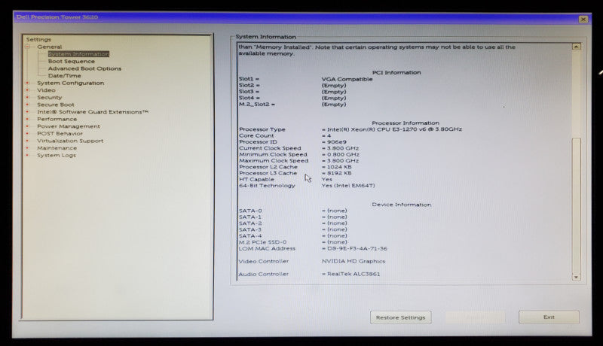Screen dimensions: 603x346
Task: Click the 'Yes (Intel EM64T)' value
Action: [x=348, y=186]
